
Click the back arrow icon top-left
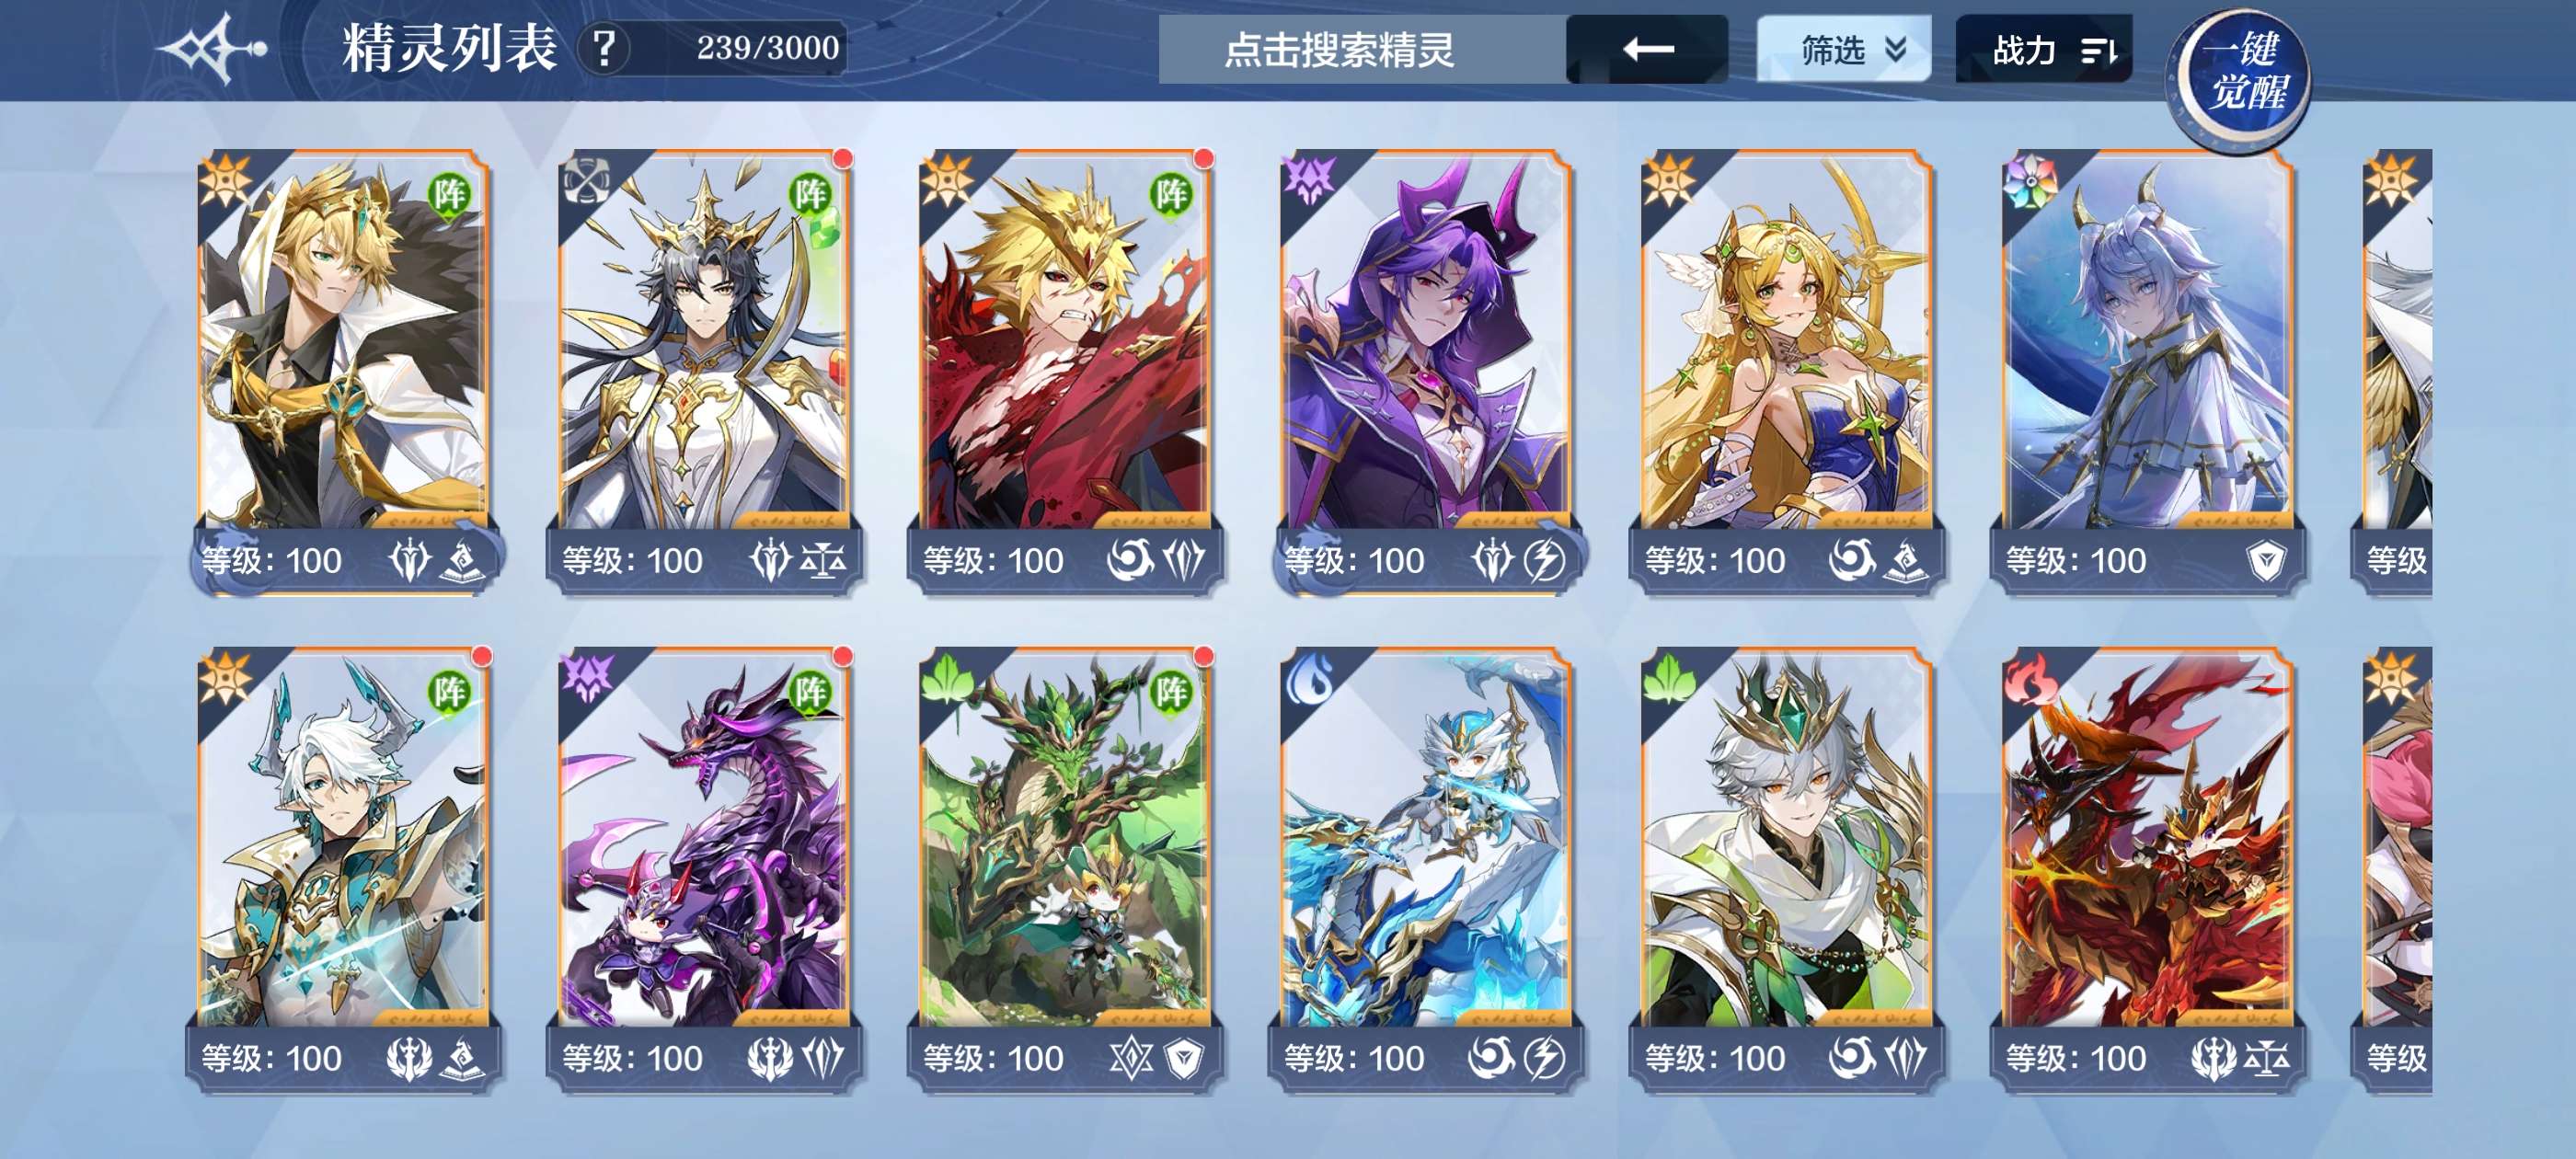click(x=215, y=48)
